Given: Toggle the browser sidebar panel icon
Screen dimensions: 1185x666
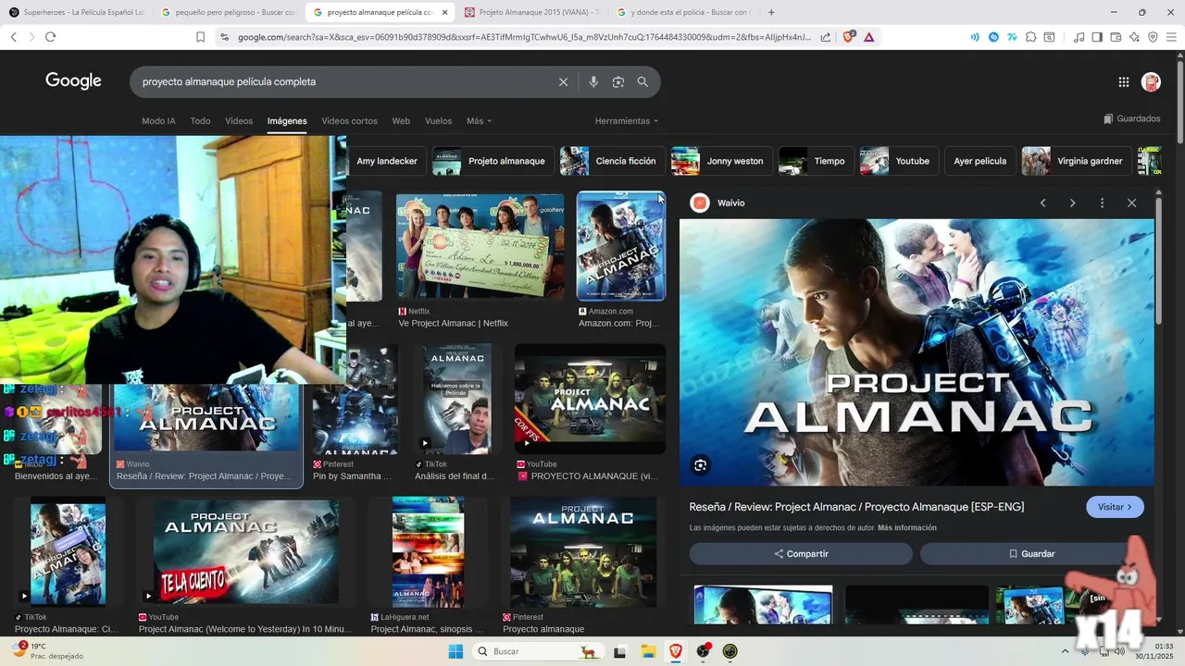Looking at the screenshot, I should coord(1097,37).
